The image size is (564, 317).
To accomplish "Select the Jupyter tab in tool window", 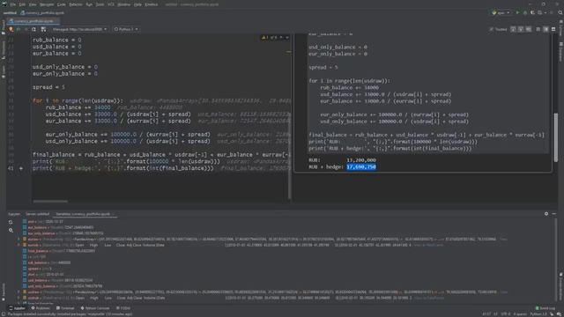I will click(x=14, y=214).
